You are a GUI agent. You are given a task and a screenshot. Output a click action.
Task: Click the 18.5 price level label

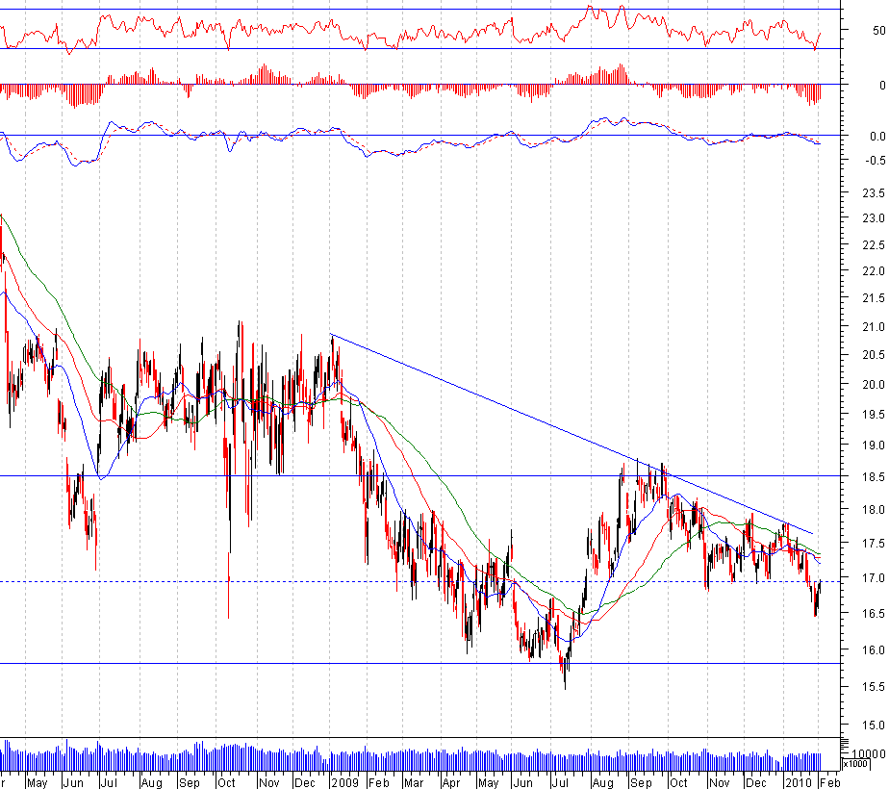tap(874, 477)
